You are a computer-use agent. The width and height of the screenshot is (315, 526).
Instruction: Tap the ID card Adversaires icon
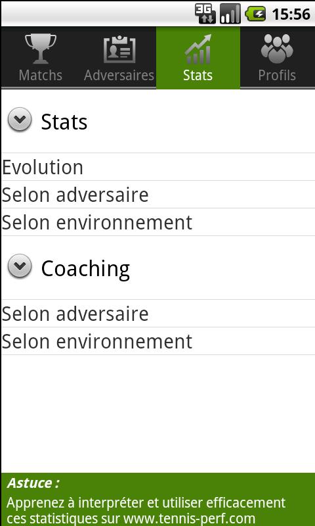pos(119,49)
